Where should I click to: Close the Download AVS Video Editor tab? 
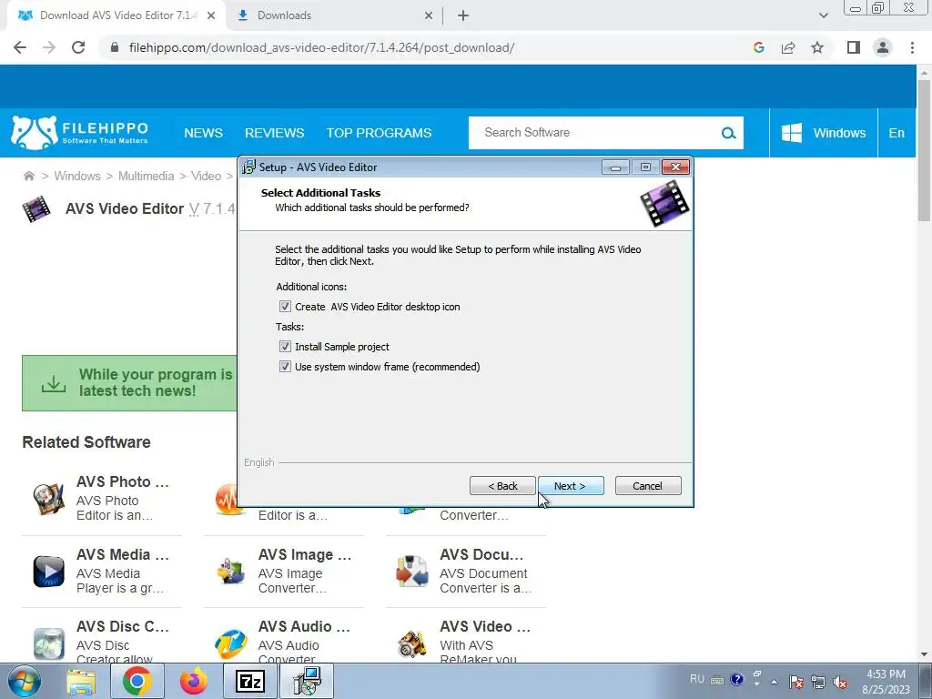click(x=211, y=16)
